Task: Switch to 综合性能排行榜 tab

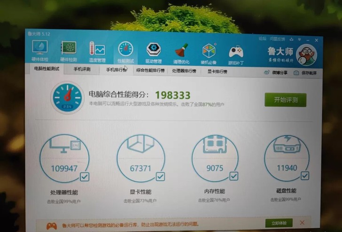Action: [x=150, y=70]
